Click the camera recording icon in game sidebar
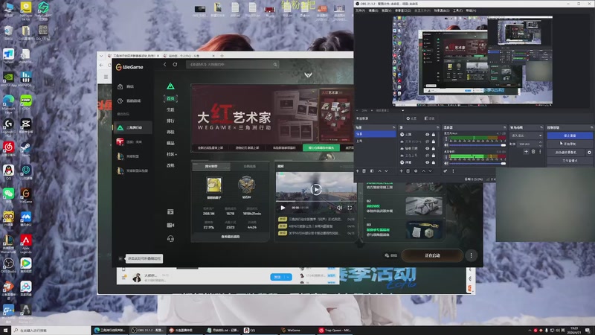Viewport: 595px width, 335px height. coord(170,226)
